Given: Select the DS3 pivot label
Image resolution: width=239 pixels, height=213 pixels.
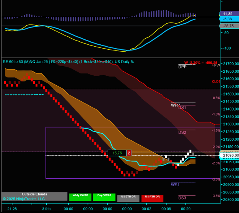Looking at the screenshot, I should coord(182,198).
